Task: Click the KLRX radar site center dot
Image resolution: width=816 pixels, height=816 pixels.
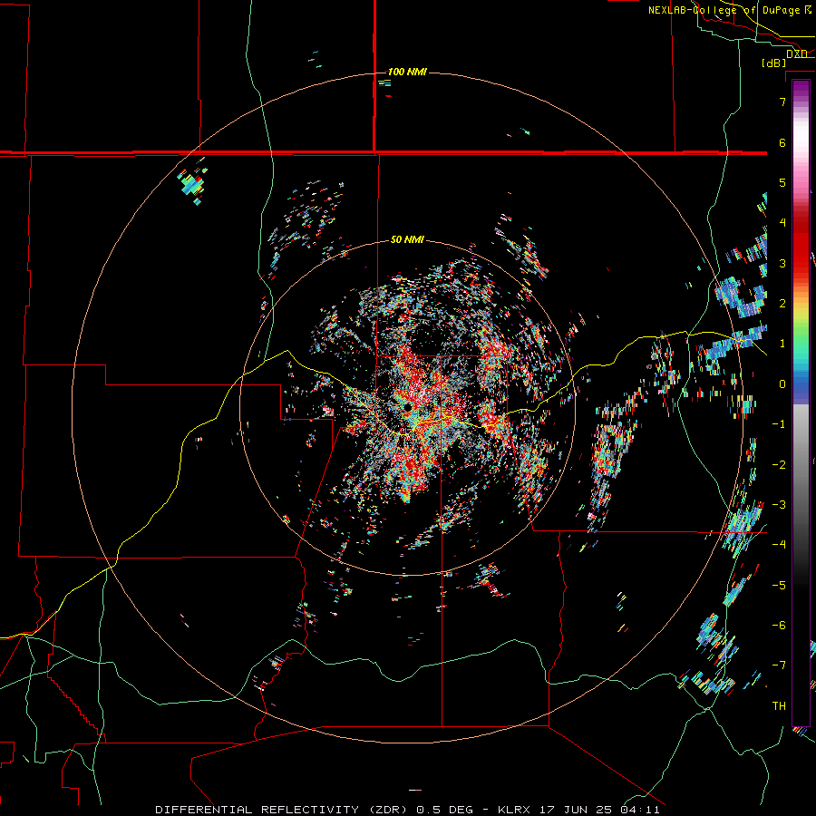Action: (x=407, y=407)
